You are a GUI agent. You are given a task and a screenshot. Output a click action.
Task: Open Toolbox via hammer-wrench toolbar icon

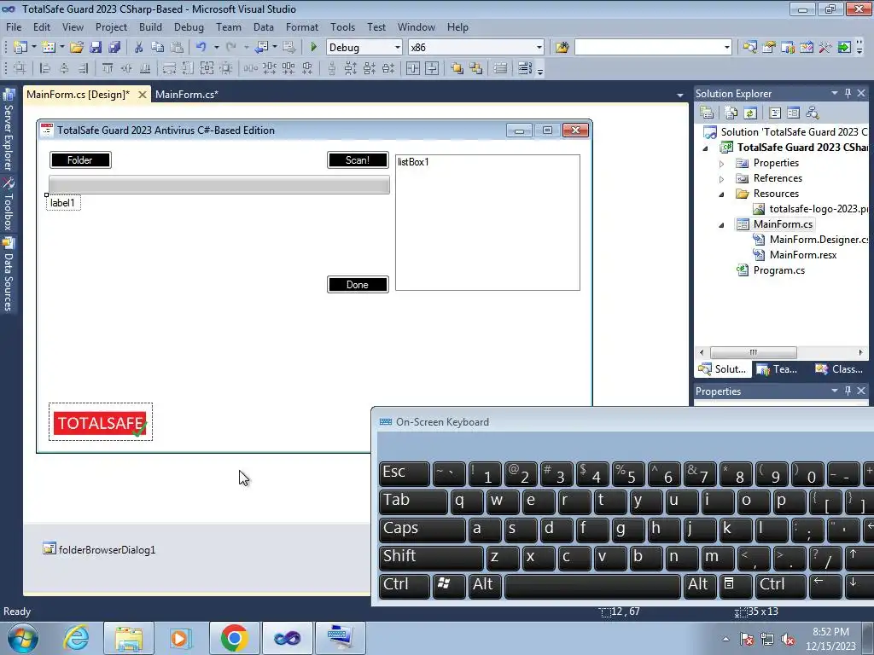pyautogui.click(x=825, y=48)
